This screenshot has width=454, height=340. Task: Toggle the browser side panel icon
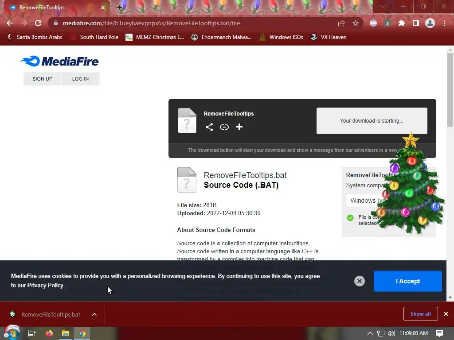pos(415,23)
